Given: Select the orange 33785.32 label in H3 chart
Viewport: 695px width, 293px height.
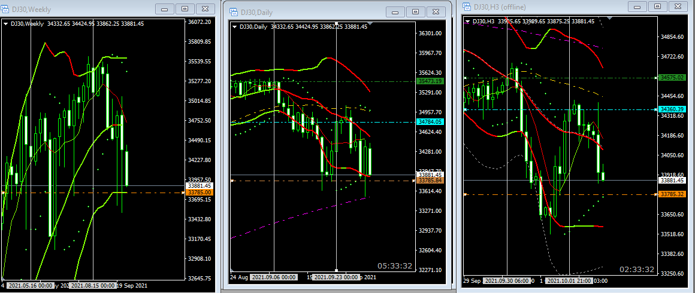Looking at the screenshot, I should (673, 194).
